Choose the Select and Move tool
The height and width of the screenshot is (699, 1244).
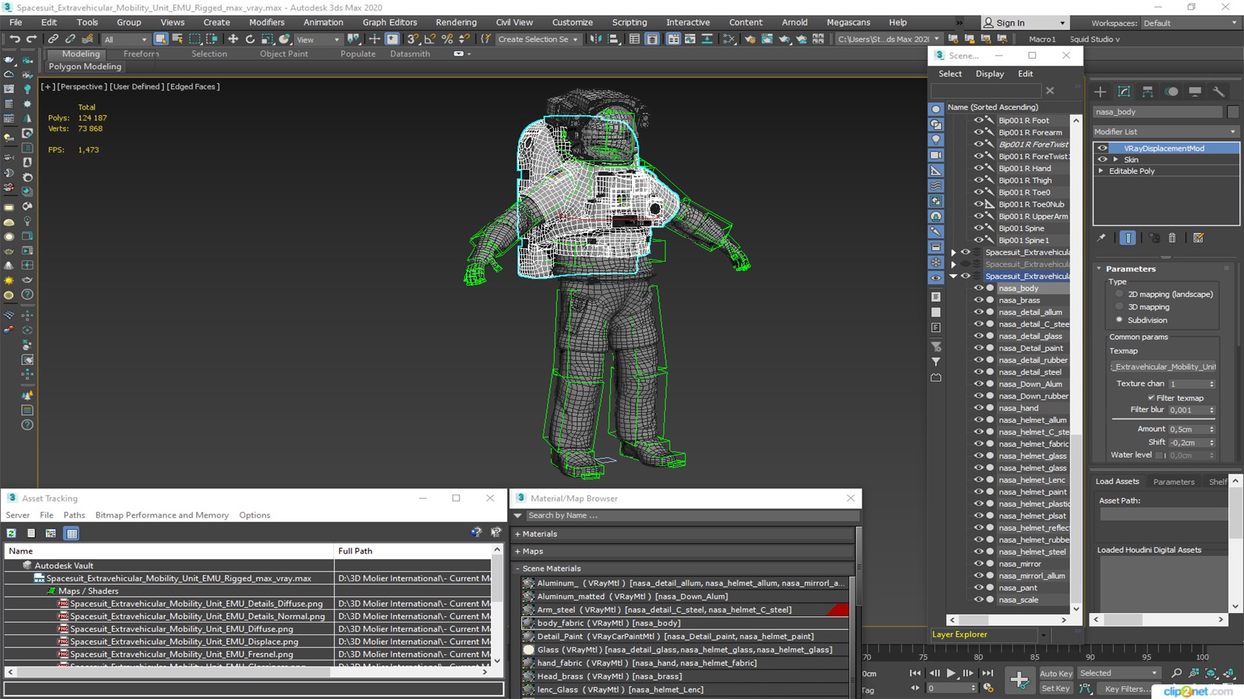(x=233, y=39)
